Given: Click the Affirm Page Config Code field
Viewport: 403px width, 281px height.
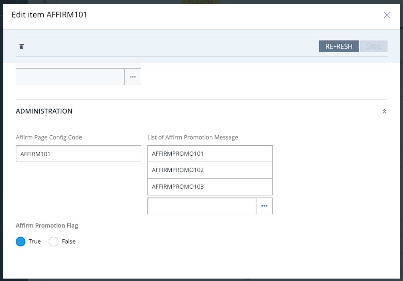Looking at the screenshot, I should click(78, 154).
